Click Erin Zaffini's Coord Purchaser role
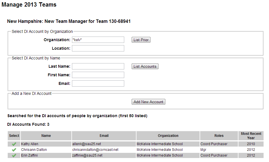Viewport: 269px width, 162px height. pos(214,155)
